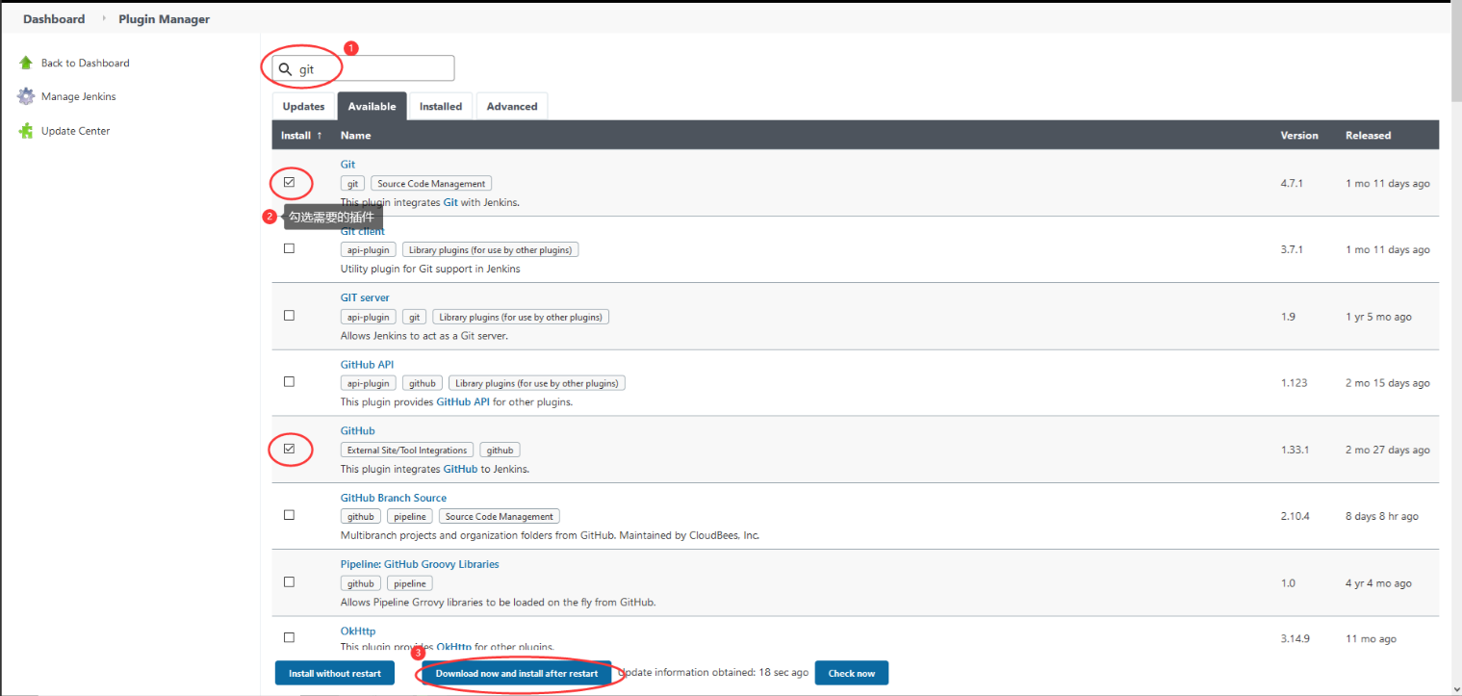The height and width of the screenshot is (696, 1462).
Task: Open Pipeline: GitHub Groovy Libraries link
Action: pyautogui.click(x=420, y=564)
